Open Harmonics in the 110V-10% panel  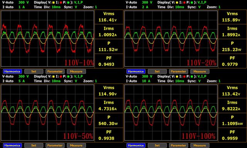12,71
